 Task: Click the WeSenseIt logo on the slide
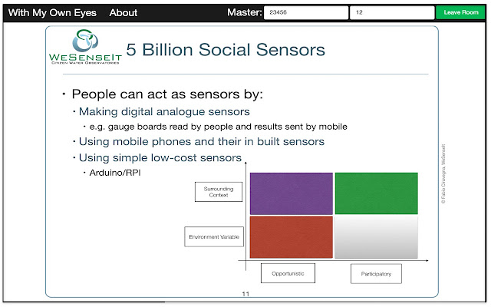pos(85,47)
